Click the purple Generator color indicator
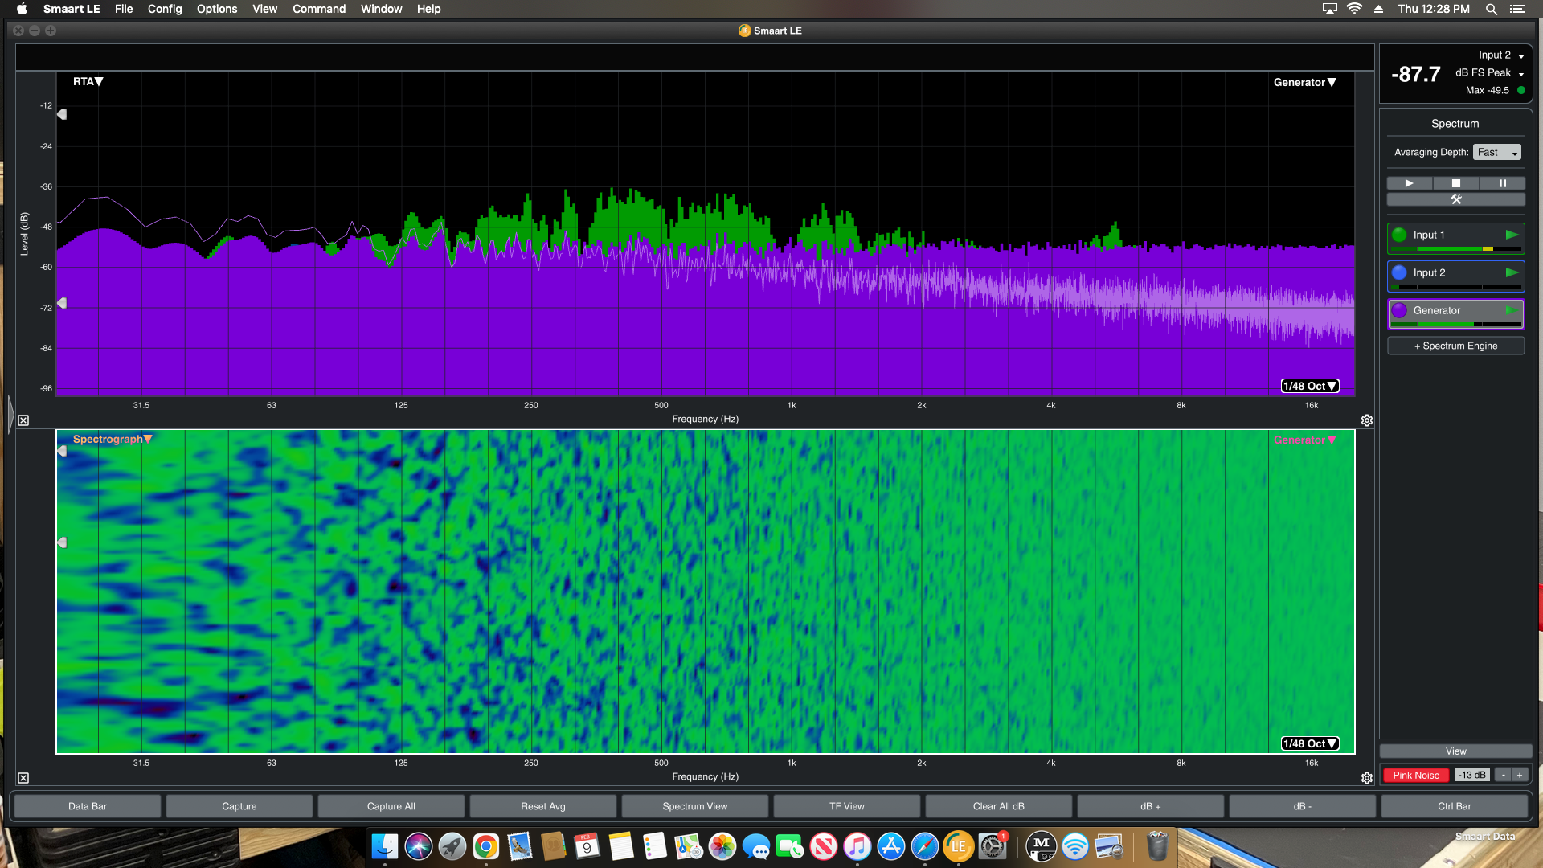The height and width of the screenshot is (868, 1543). (1399, 310)
